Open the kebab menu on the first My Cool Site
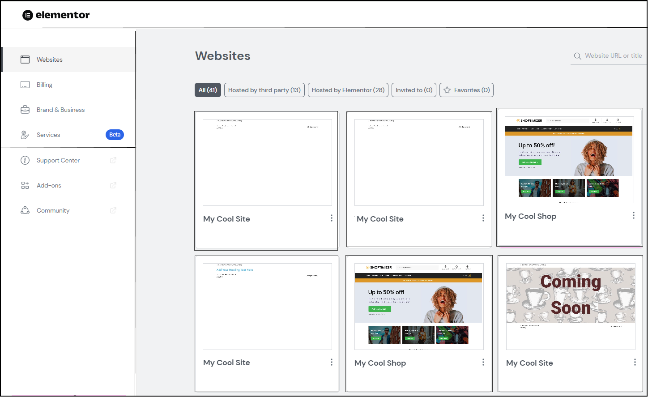The image size is (648, 397). point(331,218)
